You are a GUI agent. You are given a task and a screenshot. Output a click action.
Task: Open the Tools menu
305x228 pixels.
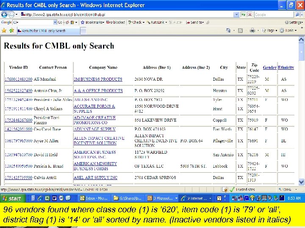click(x=288, y=30)
